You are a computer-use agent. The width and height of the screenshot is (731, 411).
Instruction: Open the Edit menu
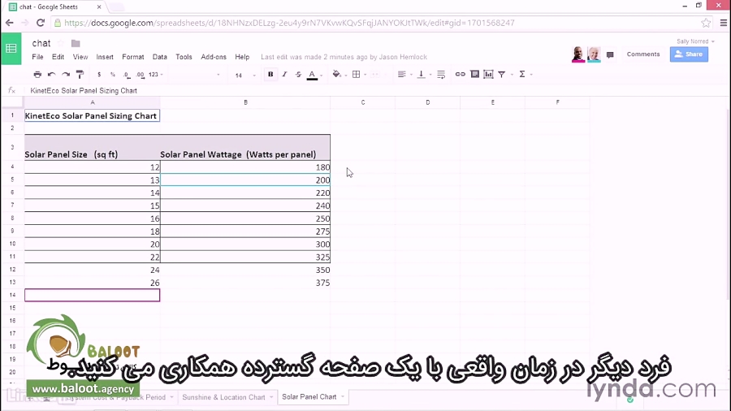[x=58, y=57]
